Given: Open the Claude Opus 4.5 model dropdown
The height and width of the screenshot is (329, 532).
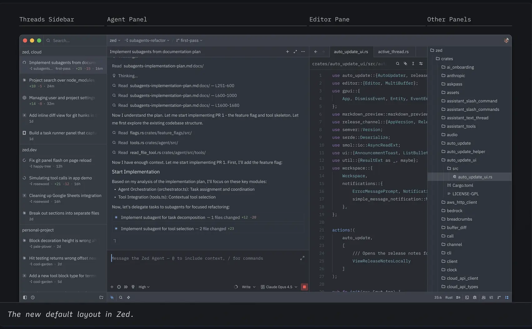Looking at the screenshot, I should [279, 287].
